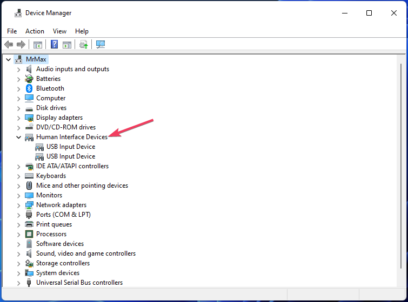
Task: Click the Computer category monitor icon
Action: click(x=29, y=98)
